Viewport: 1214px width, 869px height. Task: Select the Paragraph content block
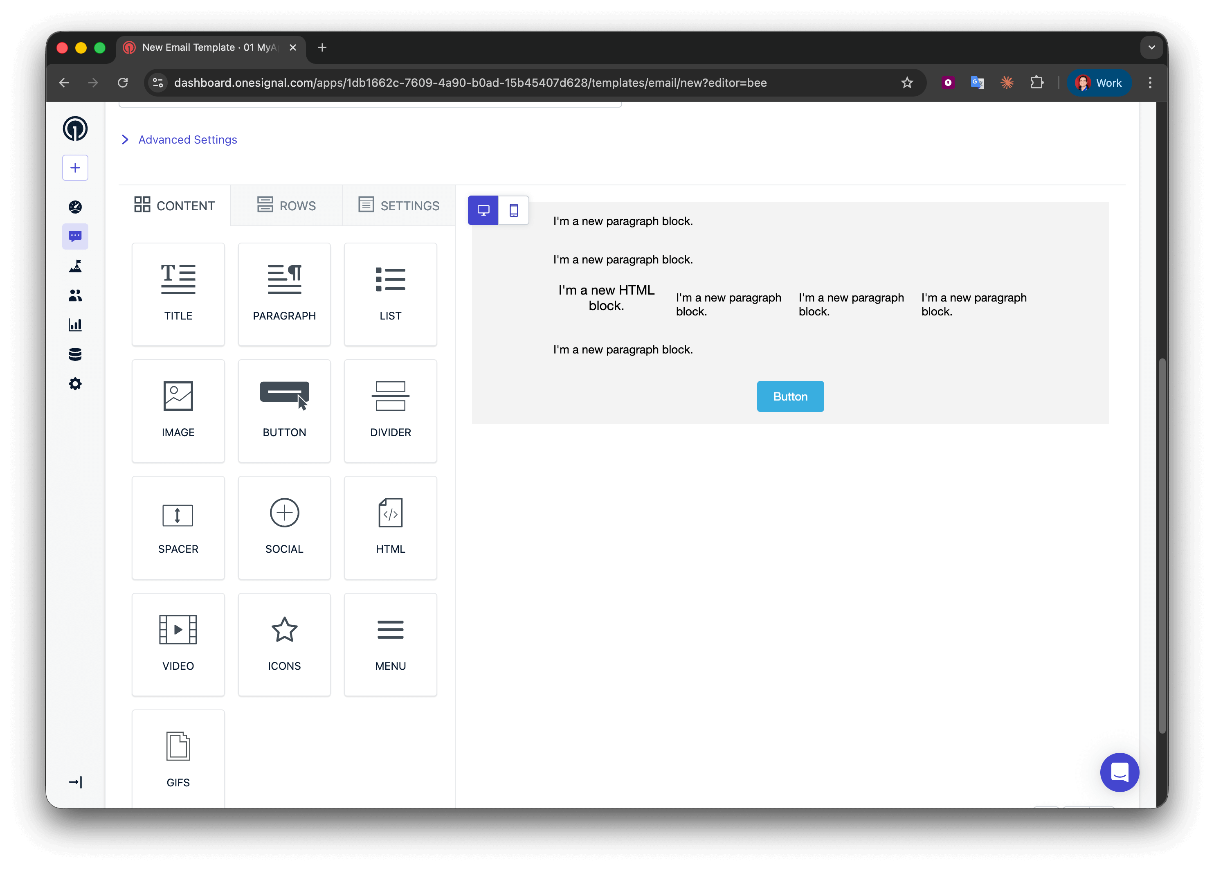click(284, 294)
